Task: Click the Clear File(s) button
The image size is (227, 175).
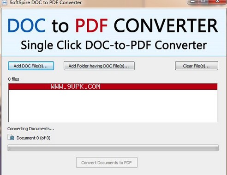Action: click(x=197, y=66)
